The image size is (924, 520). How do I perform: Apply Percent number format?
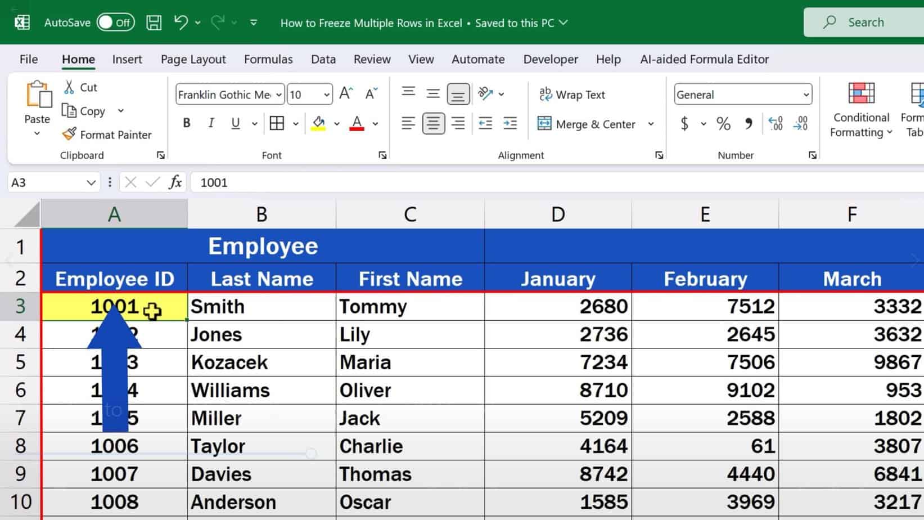723,123
